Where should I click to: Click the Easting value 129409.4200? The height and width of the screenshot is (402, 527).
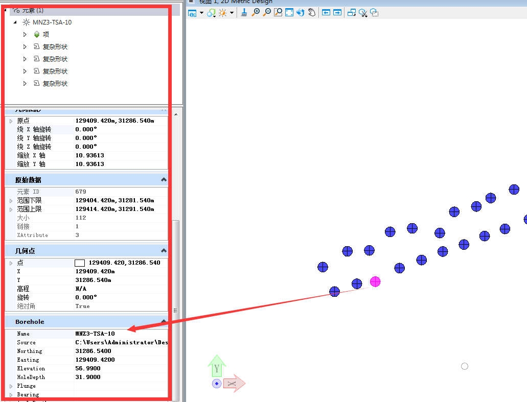pos(95,360)
